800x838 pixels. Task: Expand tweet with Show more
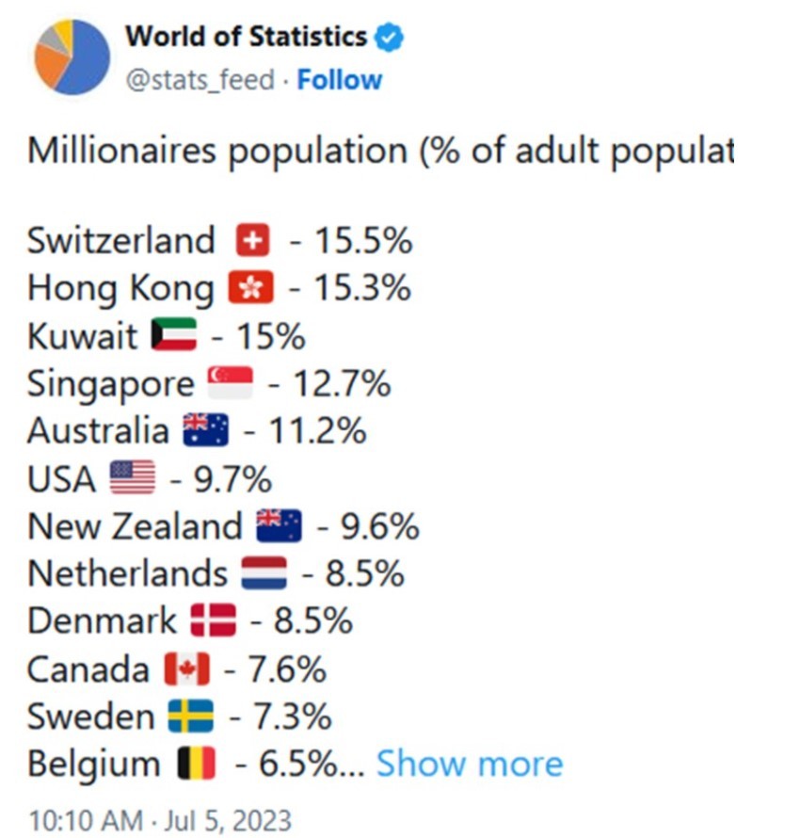(x=469, y=764)
